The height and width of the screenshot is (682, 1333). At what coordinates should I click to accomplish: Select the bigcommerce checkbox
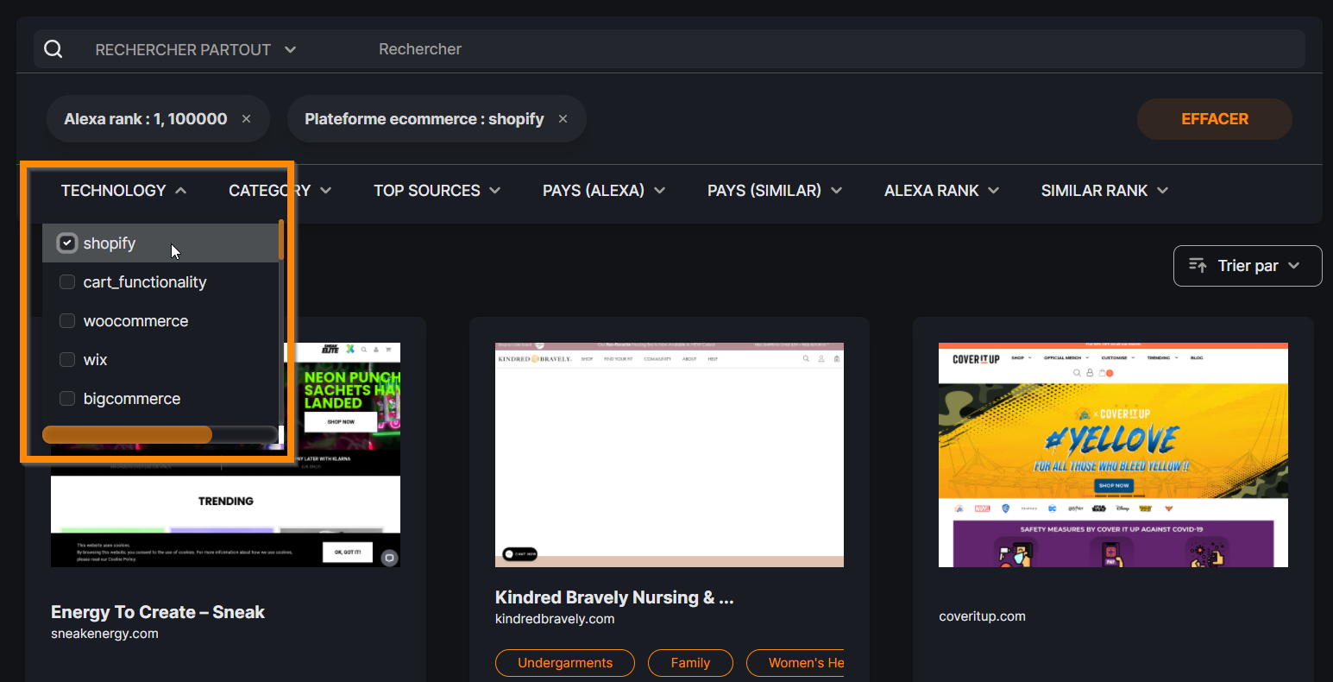[67, 399]
